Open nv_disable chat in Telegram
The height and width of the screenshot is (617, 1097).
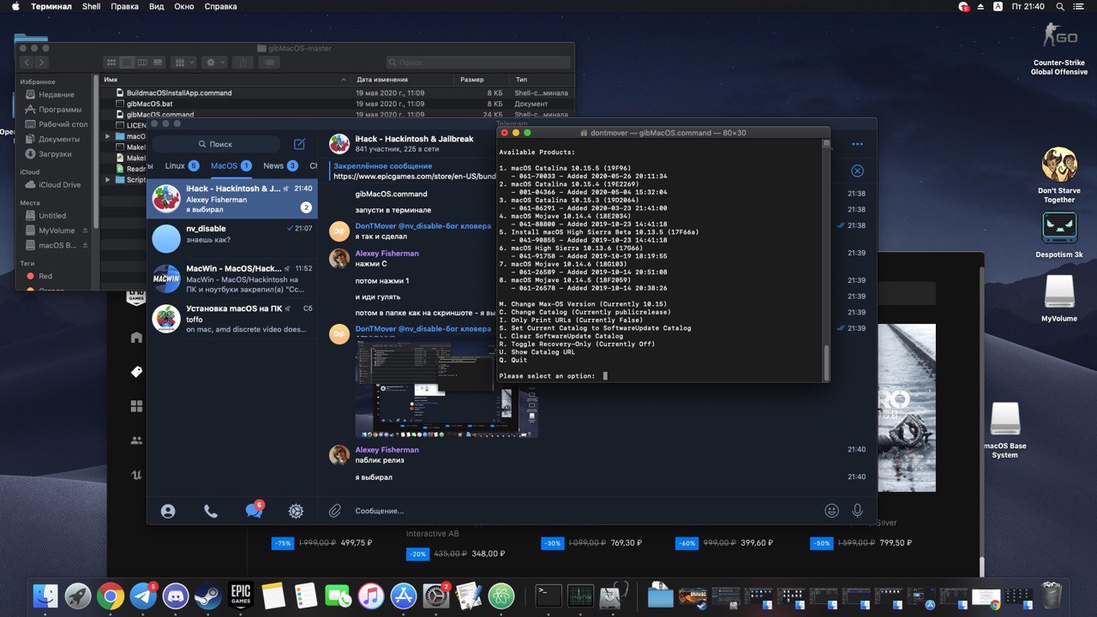click(x=232, y=238)
